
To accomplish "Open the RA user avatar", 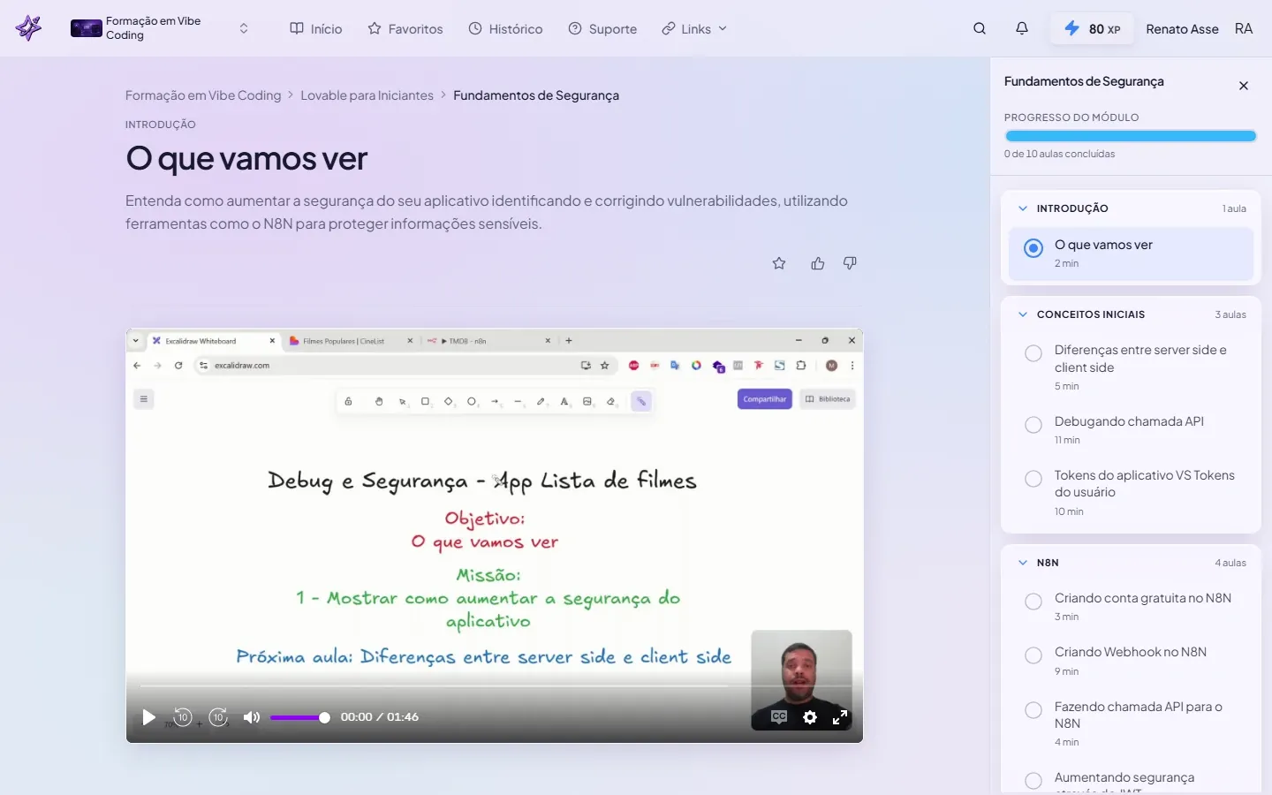I will pyautogui.click(x=1244, y=28).
